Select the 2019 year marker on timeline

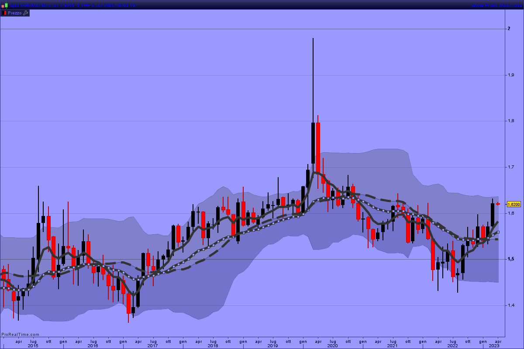pos(272,346)
